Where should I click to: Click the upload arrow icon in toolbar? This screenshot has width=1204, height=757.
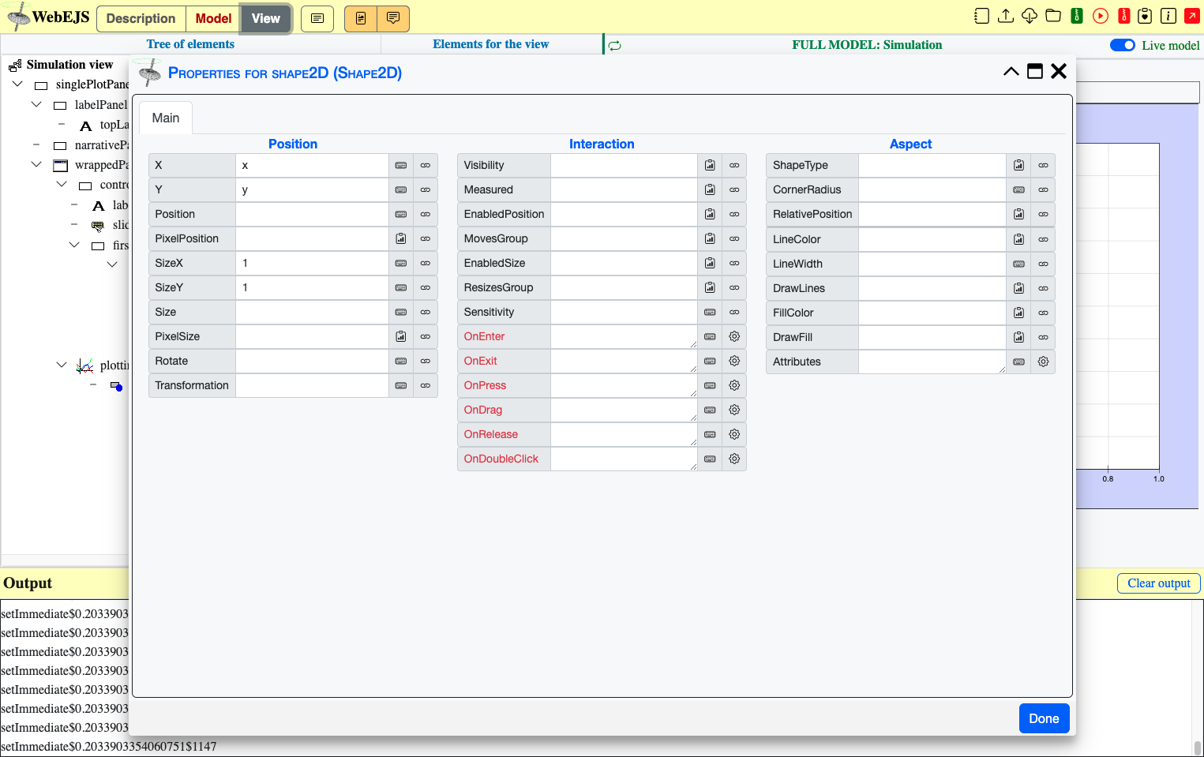1006,16
